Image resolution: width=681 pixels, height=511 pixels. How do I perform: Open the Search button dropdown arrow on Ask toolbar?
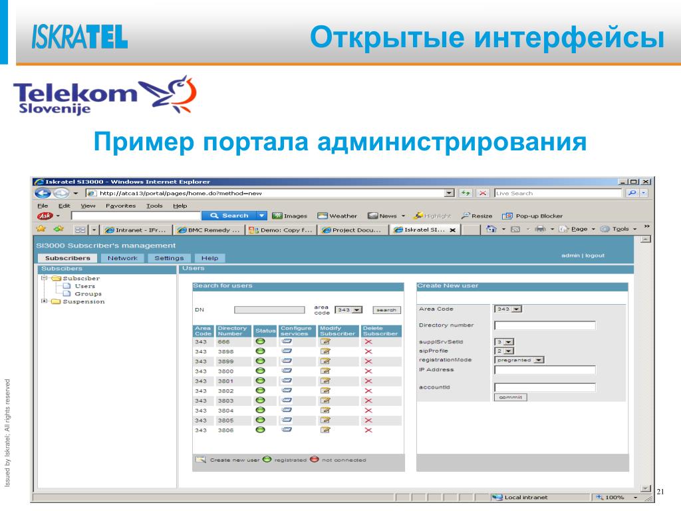coord(261,216)
